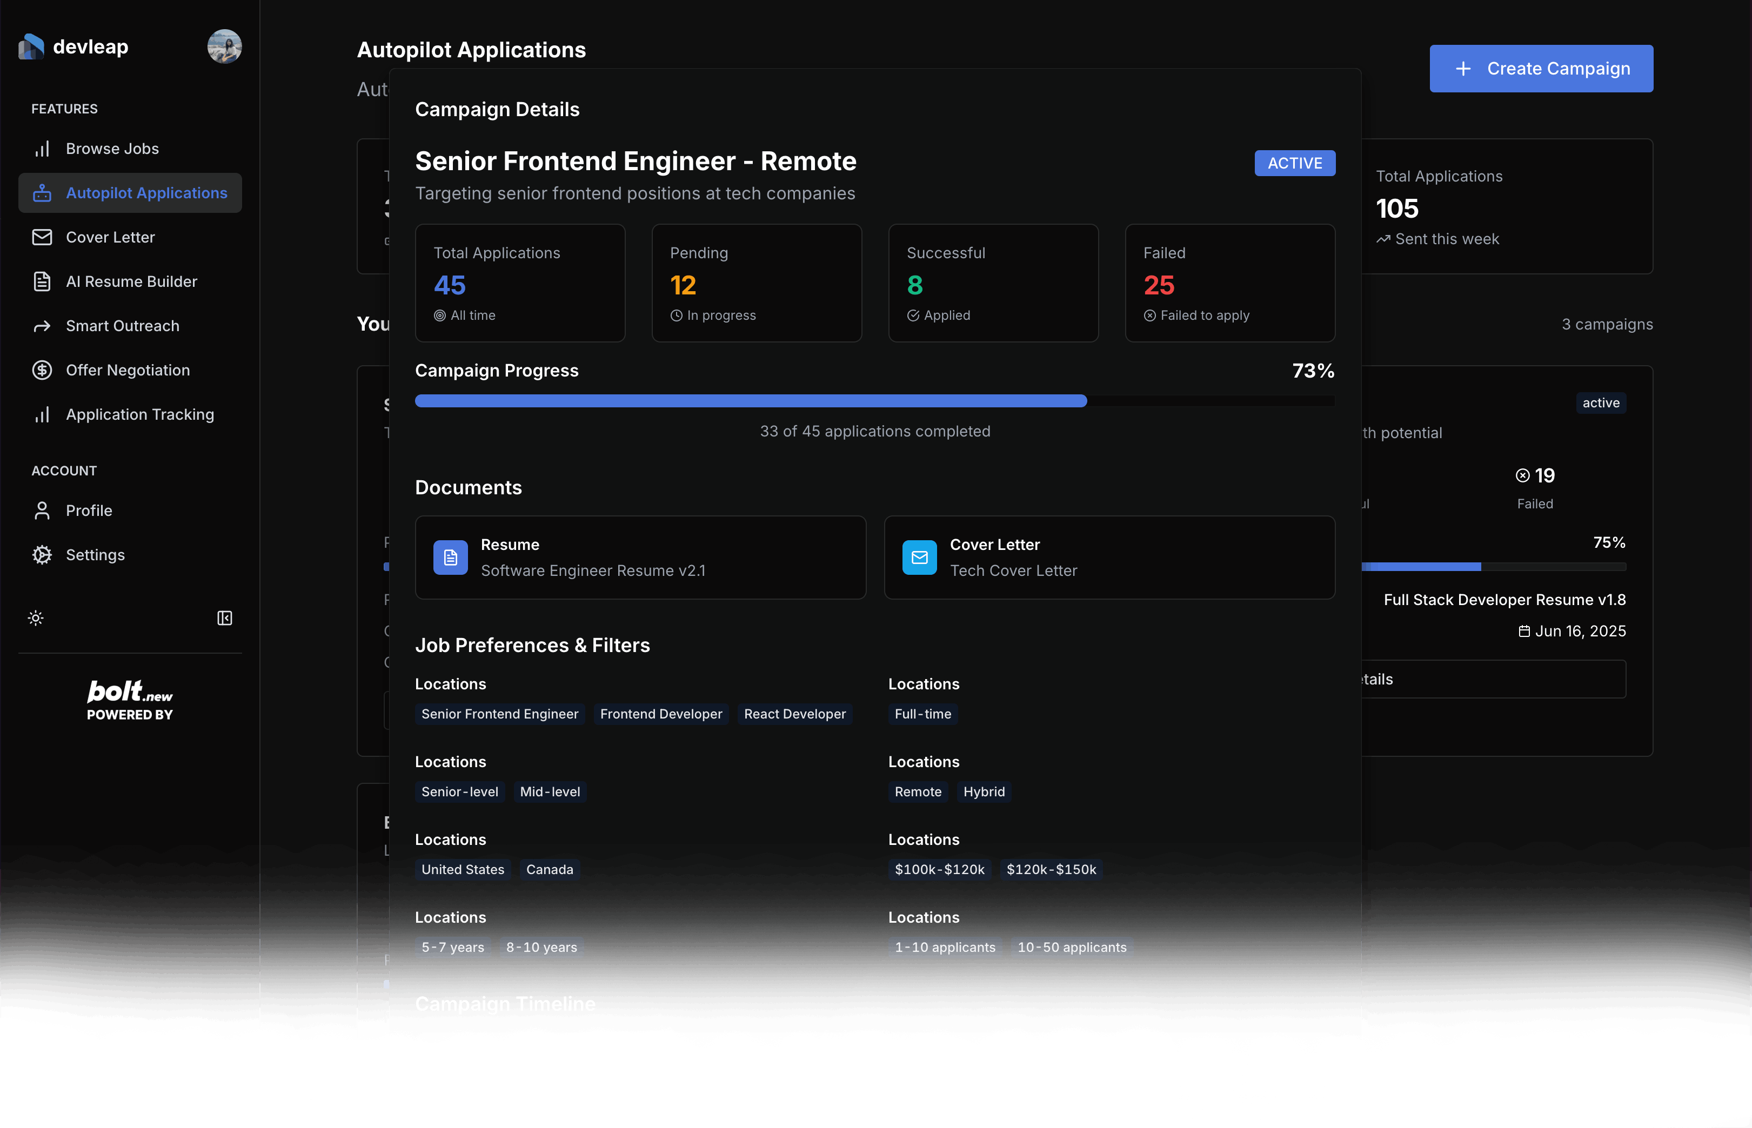Screen dimensions: 1752x1128
Task: Click the trending icon beside Sent this week
Action: [x=1383, y=239]
